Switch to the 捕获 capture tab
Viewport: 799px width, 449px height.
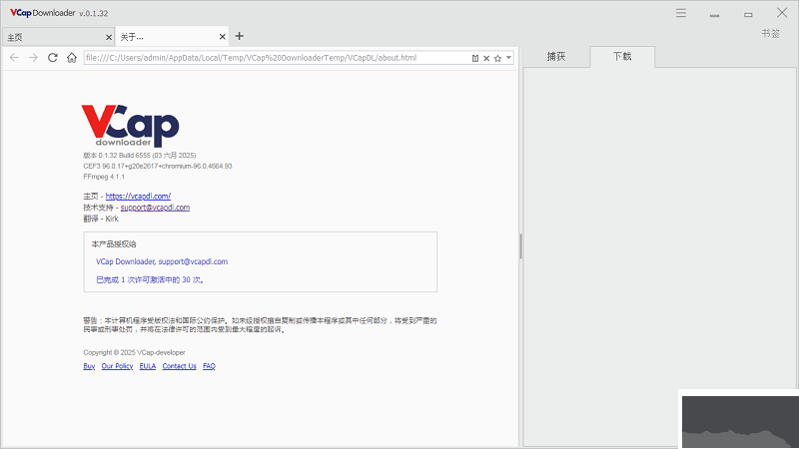(x=556, y=57)
